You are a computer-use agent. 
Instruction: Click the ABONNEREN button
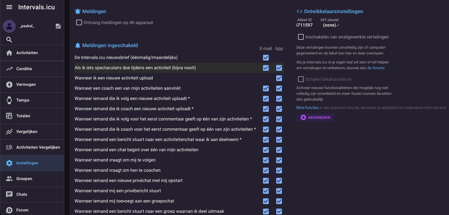315,118
